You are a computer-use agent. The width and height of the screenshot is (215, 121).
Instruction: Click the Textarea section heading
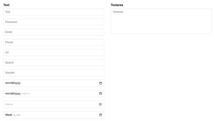(x=117, y=5)
